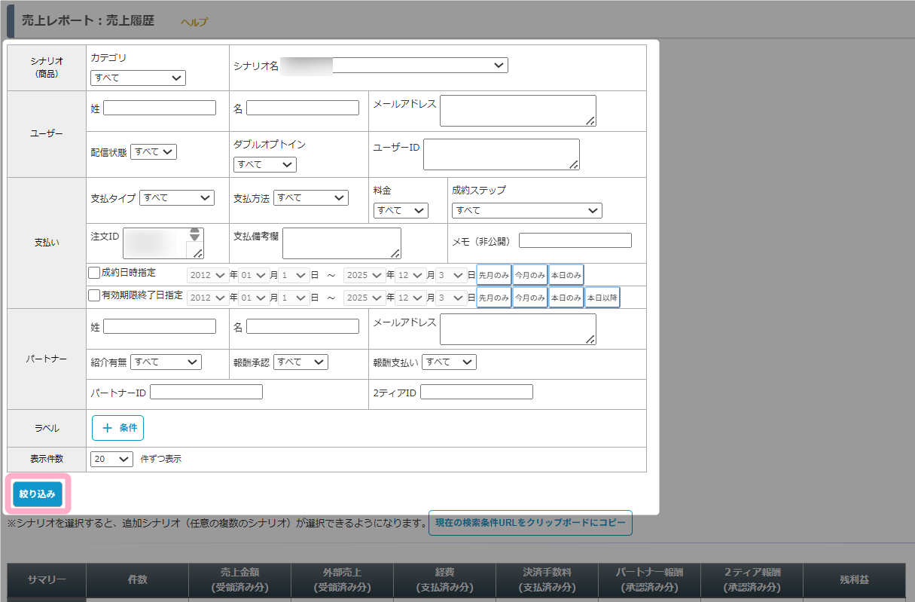Open the 報酬承認 dropdown
Screen dimensions: 915x602
(300, 362)
